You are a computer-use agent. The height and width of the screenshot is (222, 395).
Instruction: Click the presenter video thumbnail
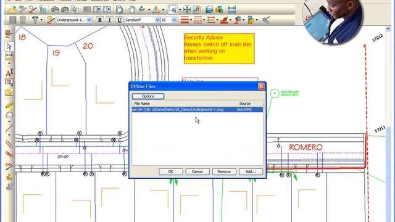click(333, 22)
